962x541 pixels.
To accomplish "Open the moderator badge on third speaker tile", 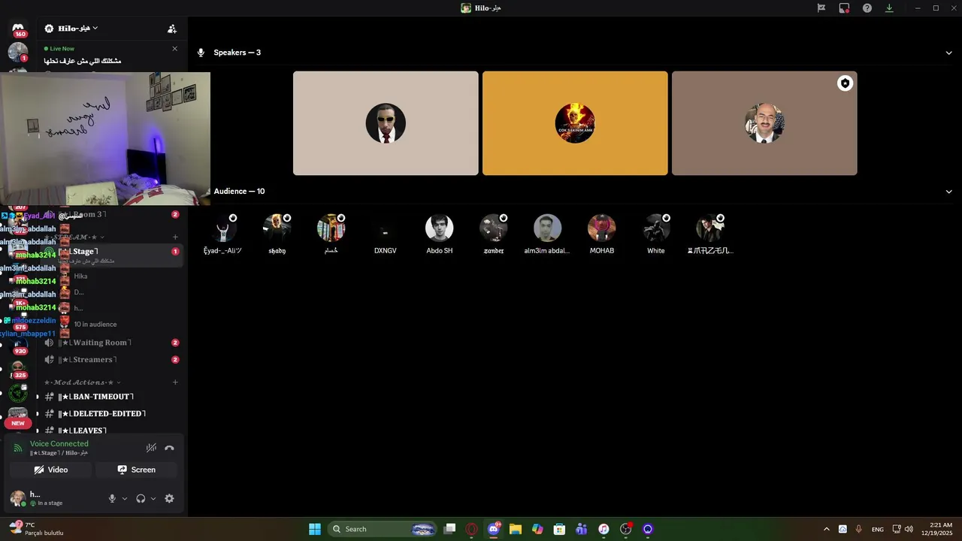I will point(845,83).
